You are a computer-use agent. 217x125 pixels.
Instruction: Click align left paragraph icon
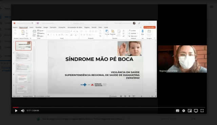81,35
